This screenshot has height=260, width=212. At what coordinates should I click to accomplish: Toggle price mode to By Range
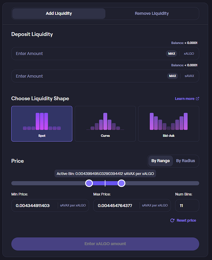(x=161, y=161)
